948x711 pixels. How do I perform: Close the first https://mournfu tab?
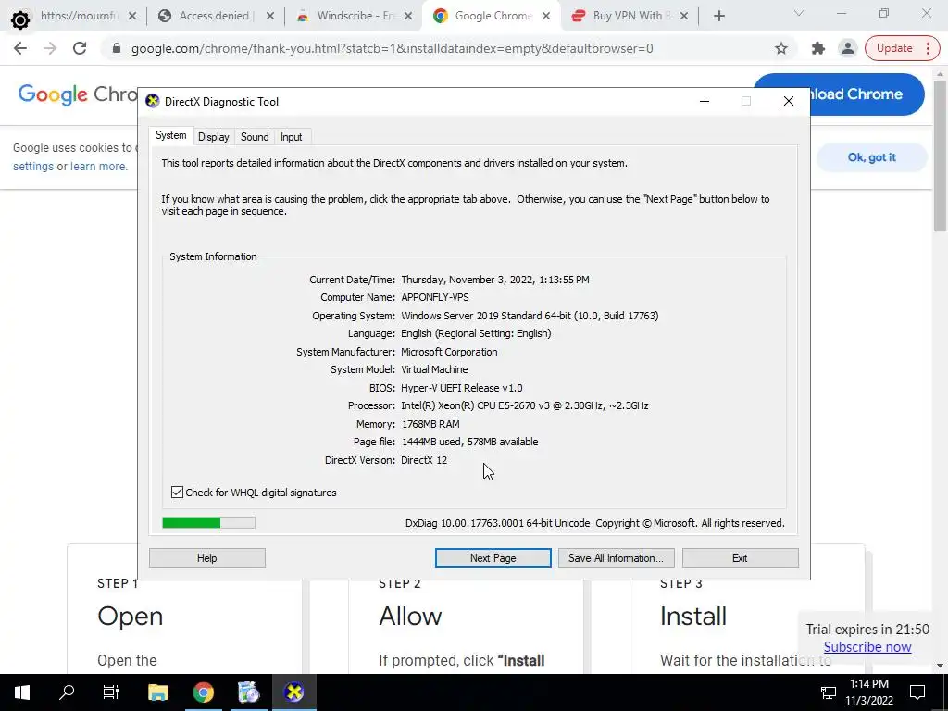point(132,17)
